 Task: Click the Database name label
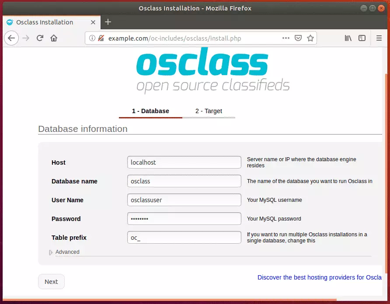coord(74,181)
